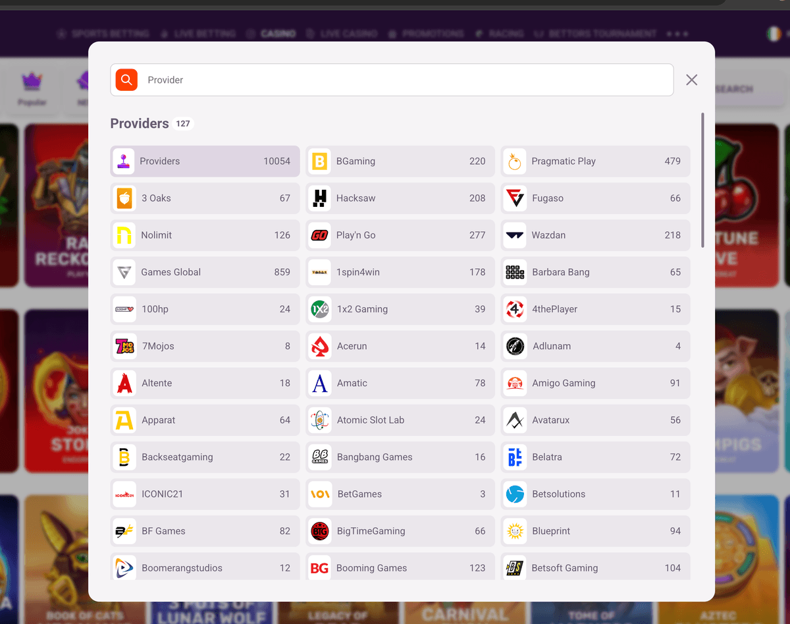
Task: Click the Hacksaw logo icon
Action: point(319,198)
